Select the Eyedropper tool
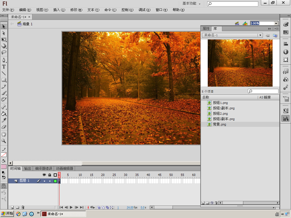 3,120
